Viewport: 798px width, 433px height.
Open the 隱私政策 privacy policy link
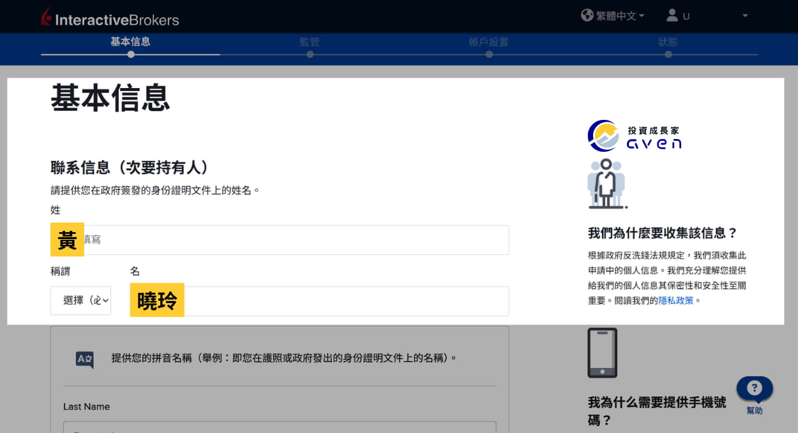coord(675,300)
